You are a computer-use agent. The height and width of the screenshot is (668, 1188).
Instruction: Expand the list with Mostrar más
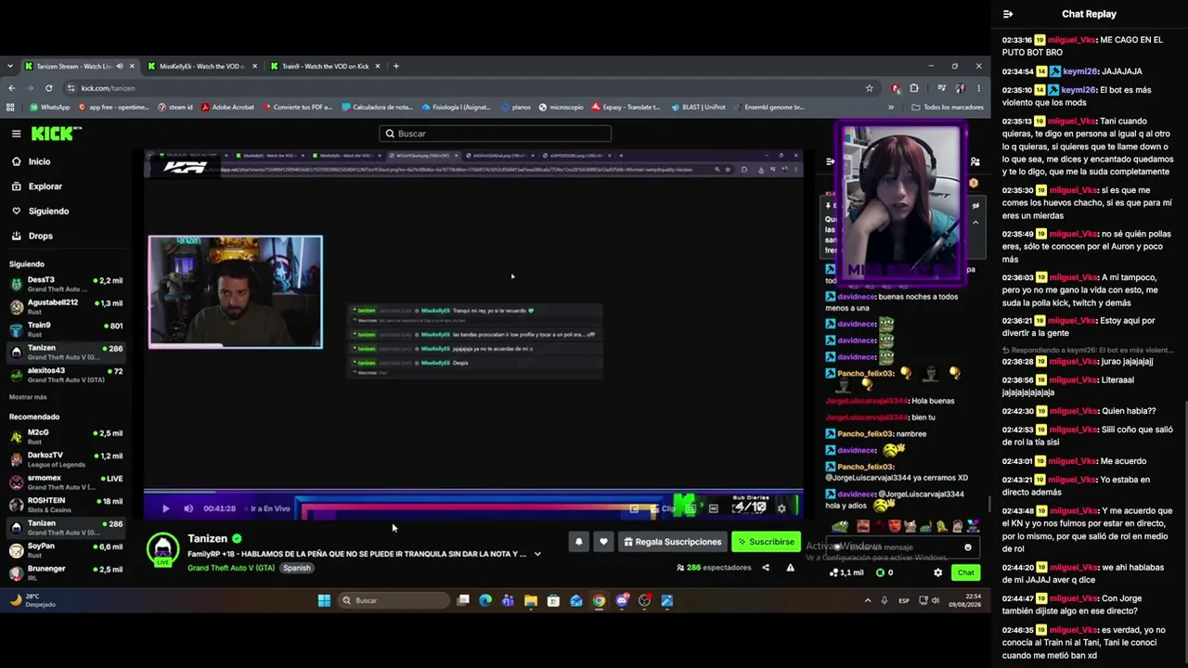[x=28, y=397]
